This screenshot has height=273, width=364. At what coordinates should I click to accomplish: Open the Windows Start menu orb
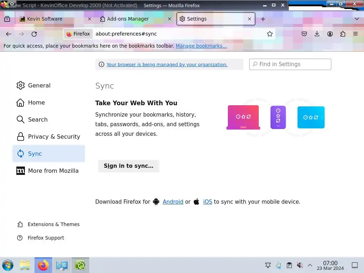[x=8, y=265]
